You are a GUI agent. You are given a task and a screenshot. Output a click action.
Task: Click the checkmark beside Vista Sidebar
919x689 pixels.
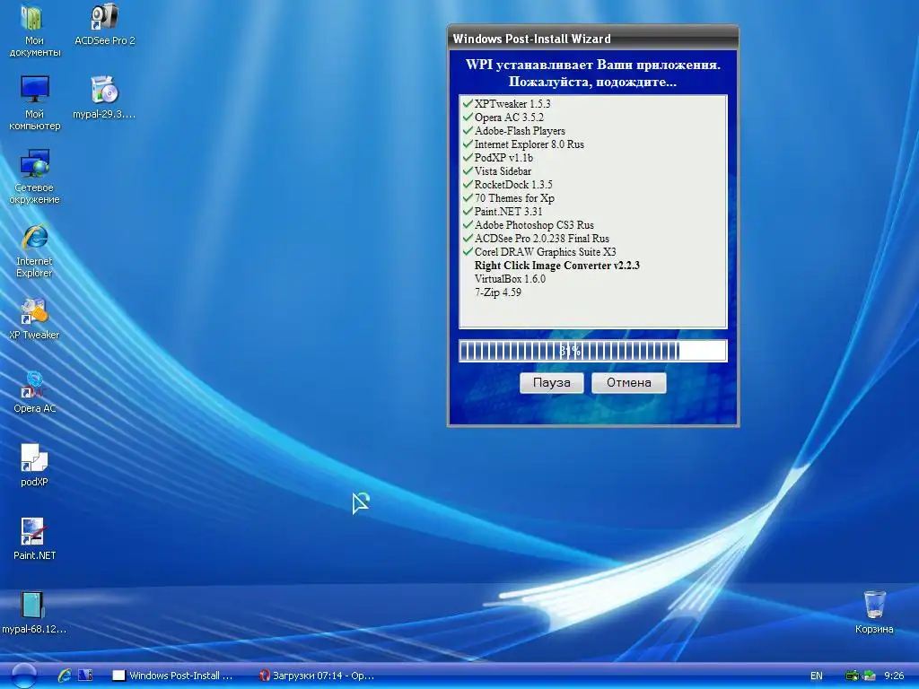(x=467, y=170)
